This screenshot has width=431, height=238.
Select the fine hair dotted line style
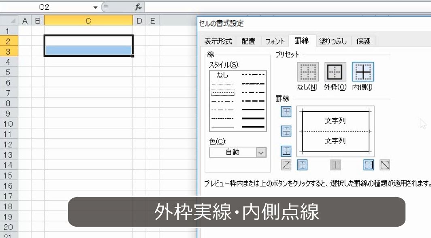(223, 84)
